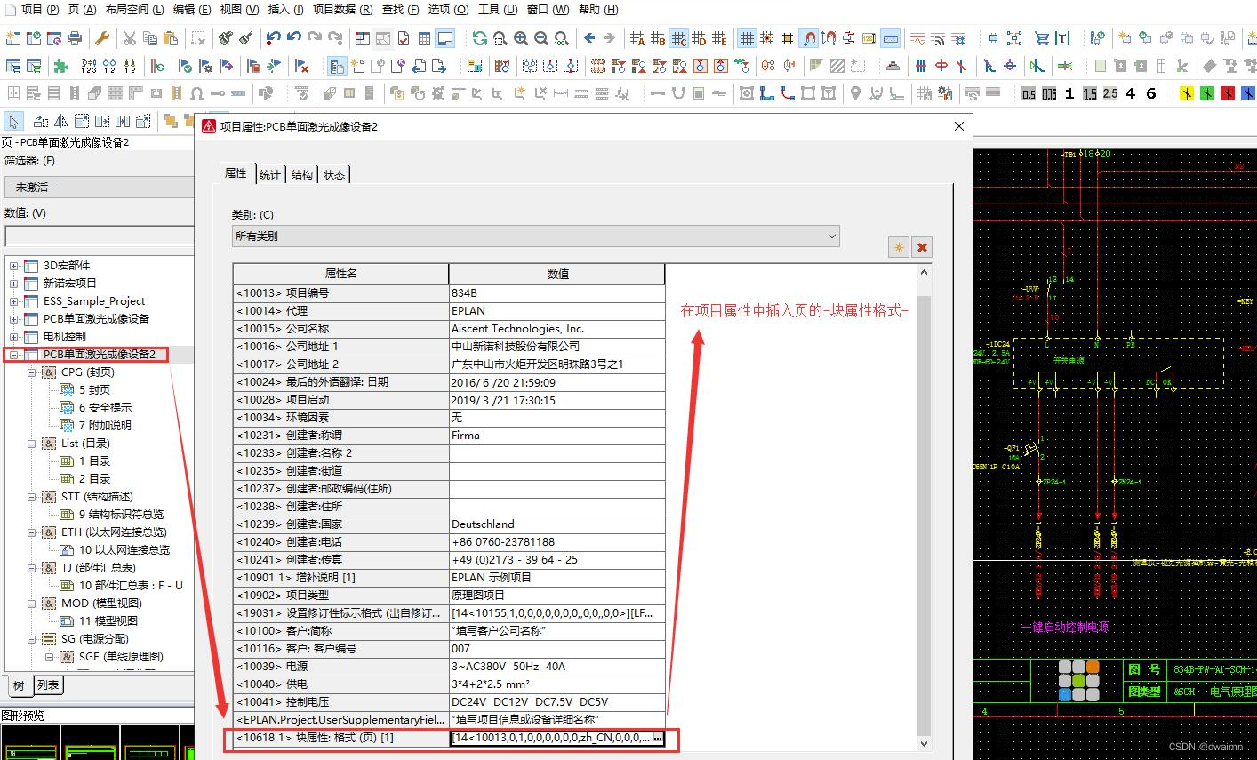Switch to the 统计 tab in project properties
The image size is (1257, 760).
270,174
